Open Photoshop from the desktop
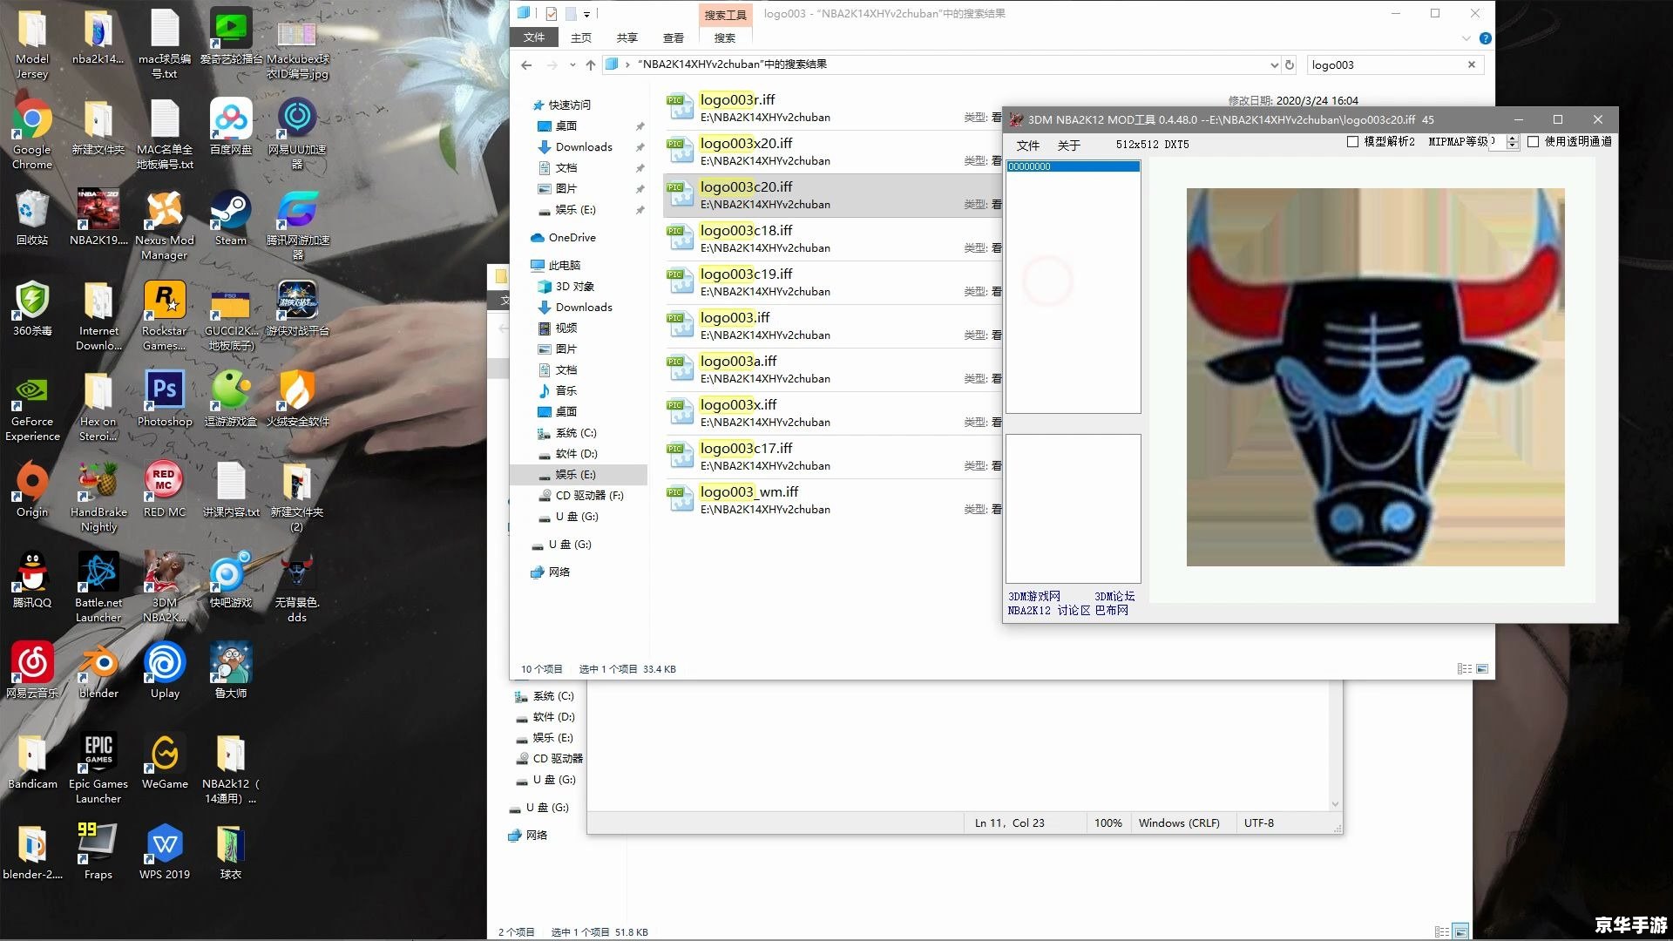 click(x=165, y=399)
